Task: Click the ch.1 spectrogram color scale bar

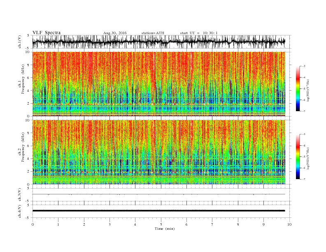Action: 298,89
